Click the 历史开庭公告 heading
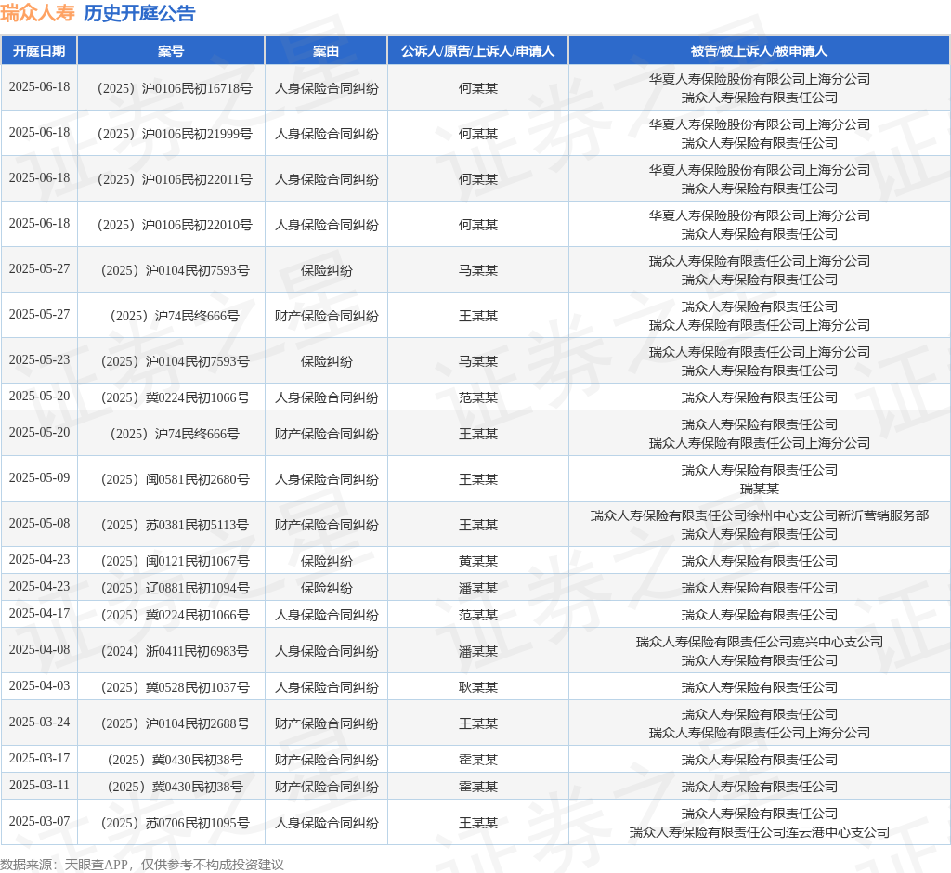 click(x=139, y=13)
